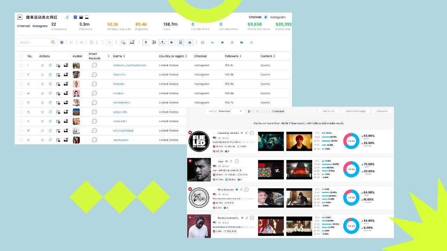Open the Sort by Relevance dropdown
Screen dimensions: 447x251
pyautogui.click(x=225, y=112)
